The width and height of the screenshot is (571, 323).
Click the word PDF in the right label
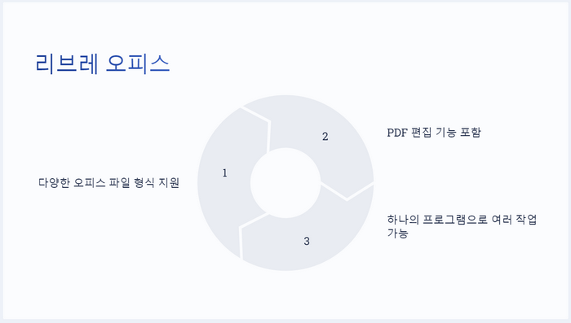pos(397,133)
